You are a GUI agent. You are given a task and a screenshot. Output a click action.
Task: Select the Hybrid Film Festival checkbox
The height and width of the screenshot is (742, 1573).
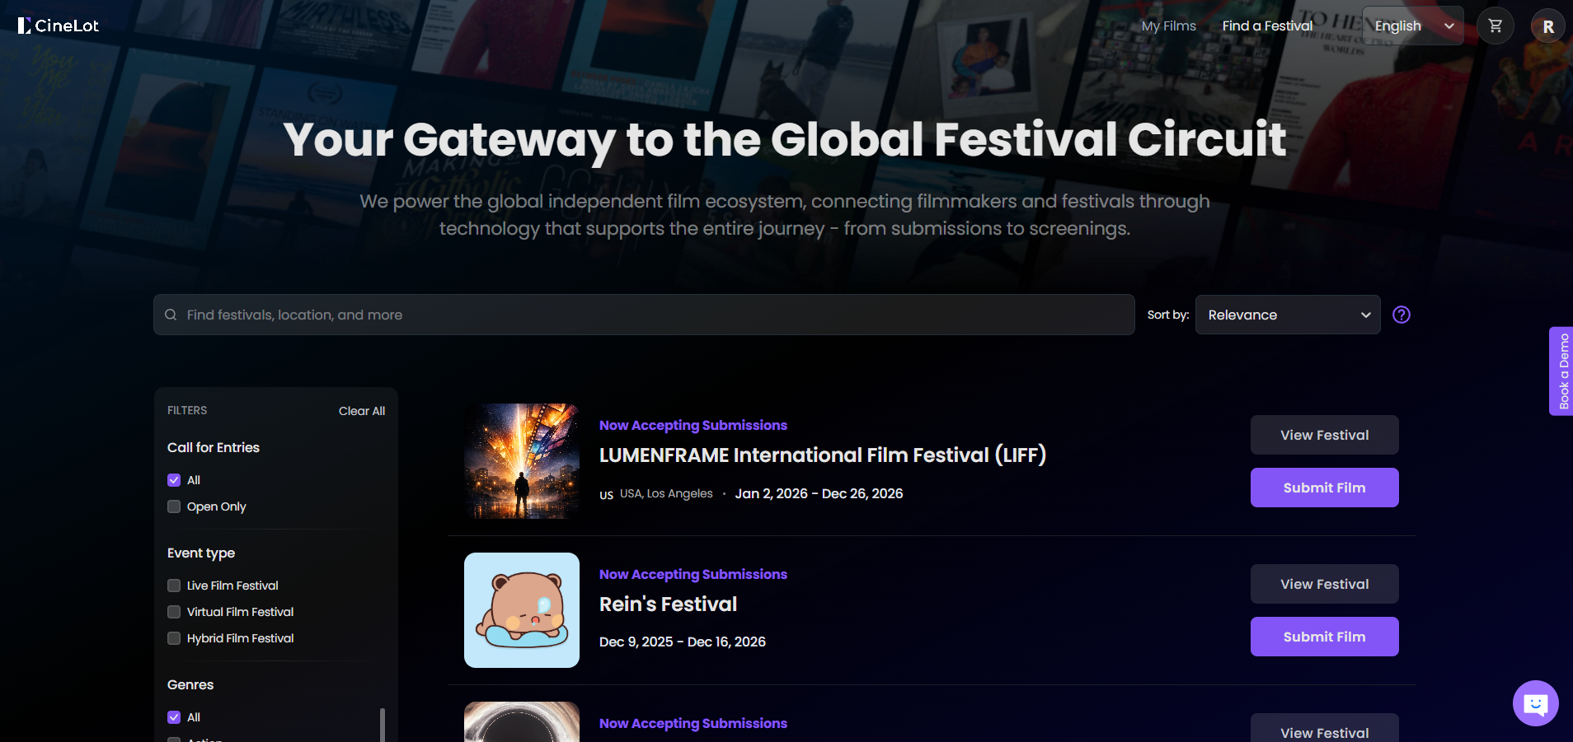click(x=174, y=638)
